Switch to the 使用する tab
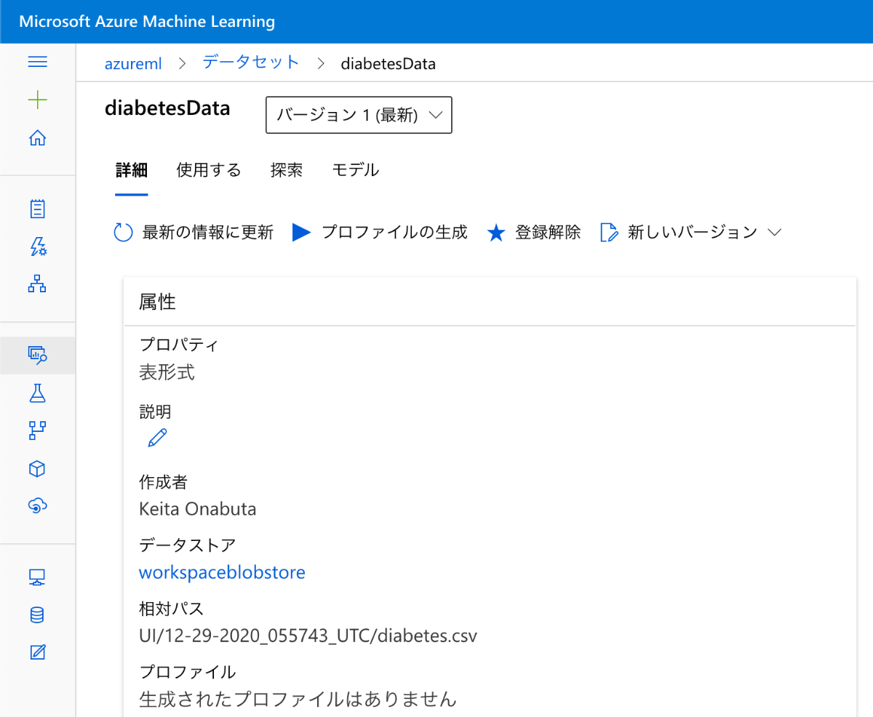Viewport: 873px width, 717px height. (x=209, y=170)
